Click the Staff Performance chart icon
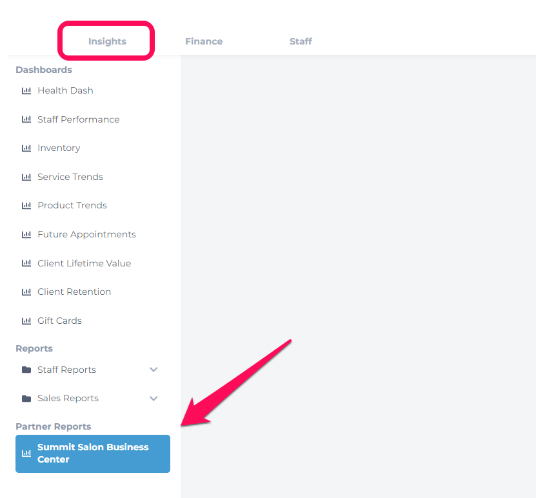This screenshot has height=498, width=536. [x=26, y=119]
